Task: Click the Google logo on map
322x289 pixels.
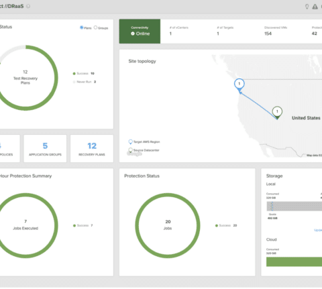Action: pyautogui.click(x=134, y=154)
